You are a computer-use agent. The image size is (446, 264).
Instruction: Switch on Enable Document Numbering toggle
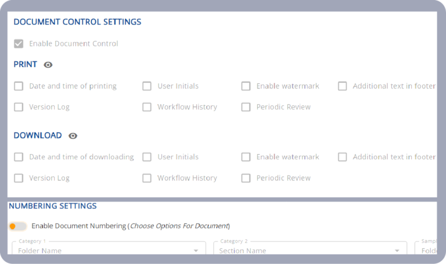pyautogui.click(x=17, y=226)
